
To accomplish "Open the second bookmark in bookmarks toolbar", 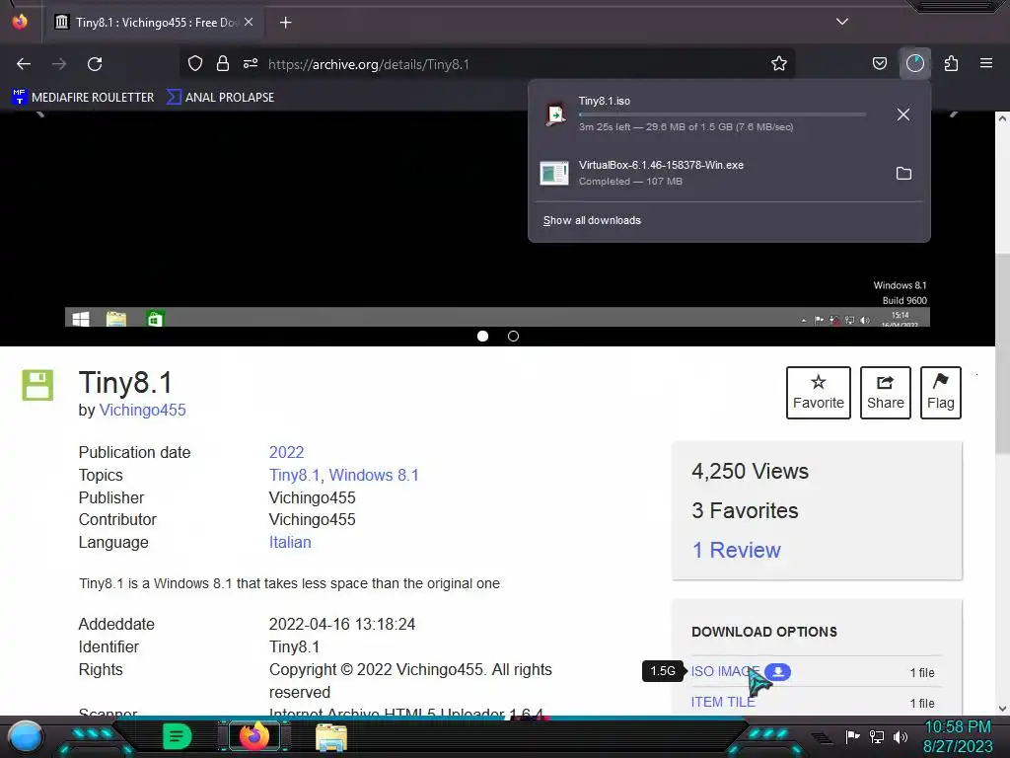I will point(220,98).
